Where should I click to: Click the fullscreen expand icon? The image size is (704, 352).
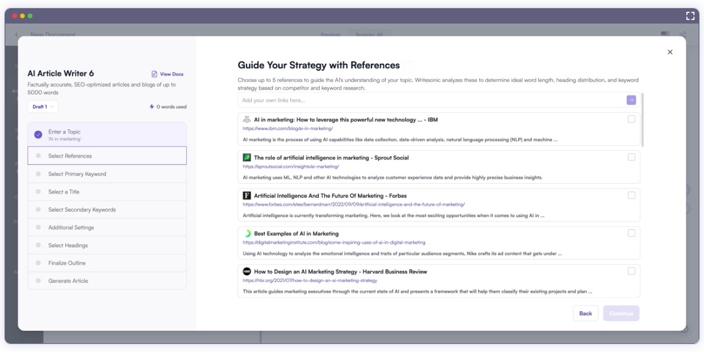(690, 16)
